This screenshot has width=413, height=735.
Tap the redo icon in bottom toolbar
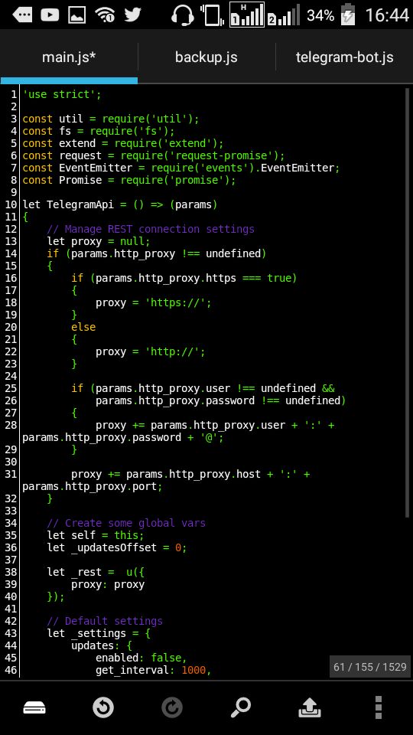click(x=172, y=707)
